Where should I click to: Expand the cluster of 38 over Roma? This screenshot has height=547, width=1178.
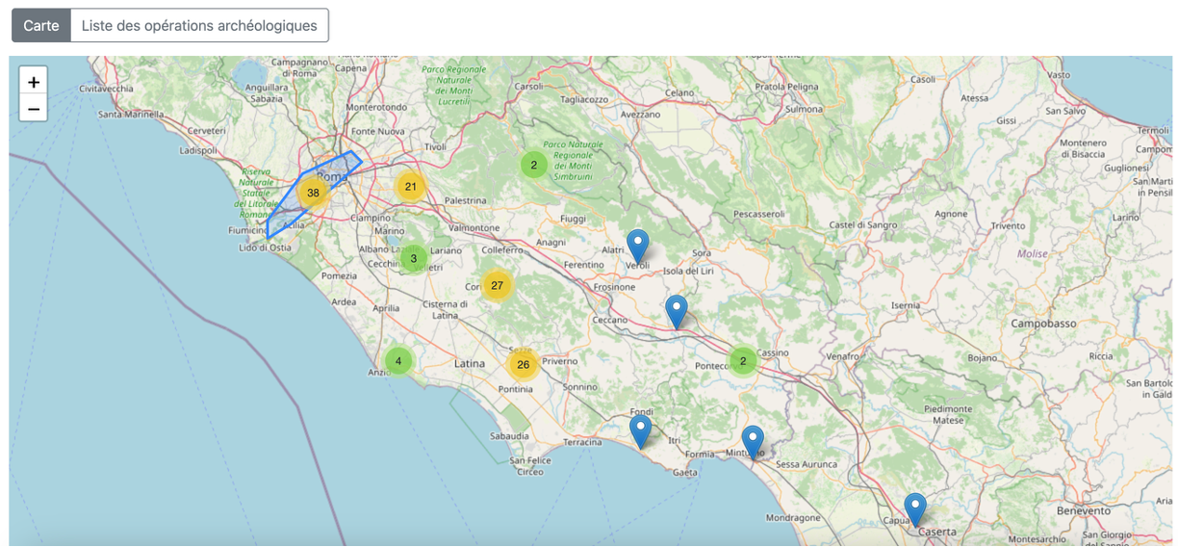(313, 193)
